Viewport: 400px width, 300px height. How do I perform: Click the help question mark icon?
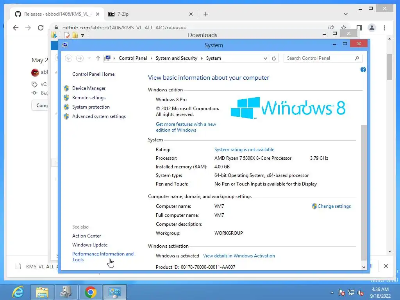click(x=363, y=70)
